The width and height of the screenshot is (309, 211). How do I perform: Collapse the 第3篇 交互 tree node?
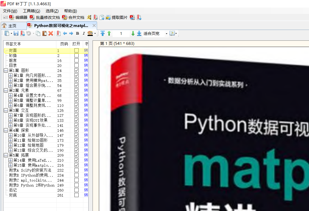(6, 110)
